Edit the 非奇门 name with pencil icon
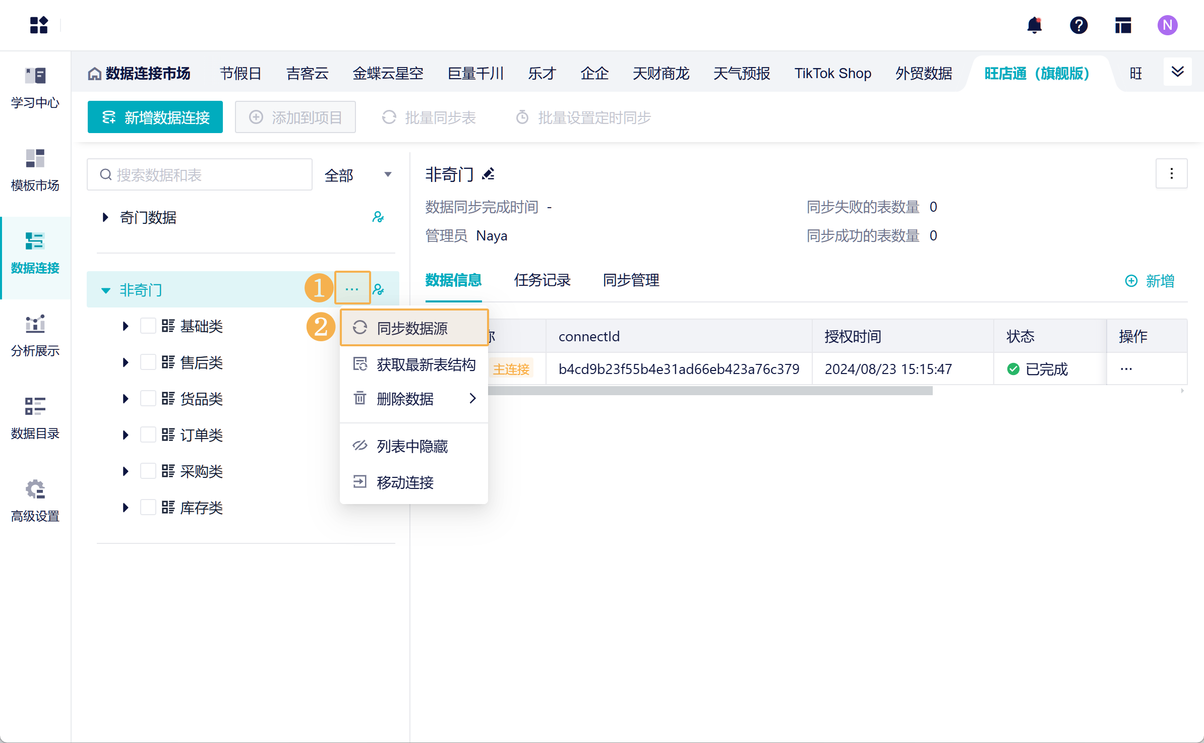The width and height of the screenshot is (1204, 743). pyautogui.click(x=488, y=174)
